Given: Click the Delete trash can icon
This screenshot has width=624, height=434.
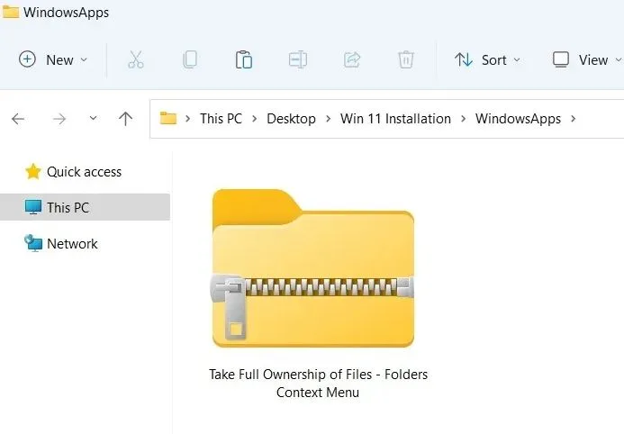Looking at the screenshot, I should 406,60.
